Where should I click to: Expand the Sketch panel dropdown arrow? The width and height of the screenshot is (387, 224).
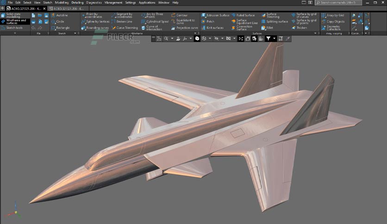coord(75,33)
